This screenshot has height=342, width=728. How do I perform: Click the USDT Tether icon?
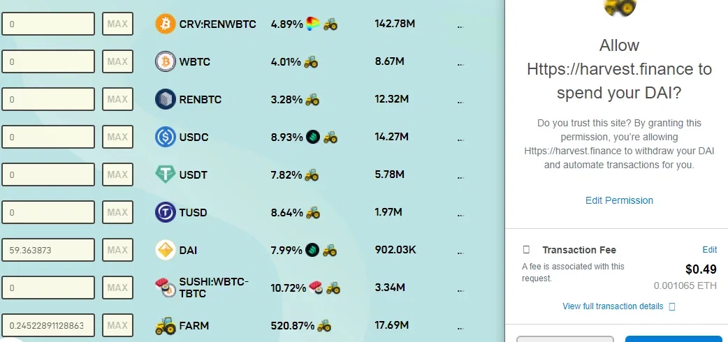pyautogui.click(x=166, y=174)
